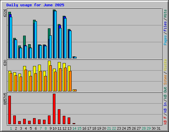The image size is (169, 132).
Task: Click green day label 29 on x-axis
Action: point(149,128)
